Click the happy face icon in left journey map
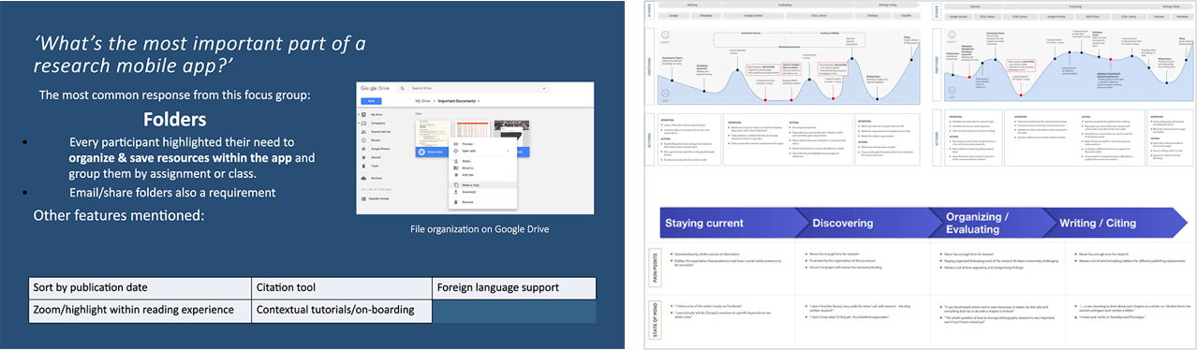The height and width of the screenshot is (350, 1197). click(665, 35)
